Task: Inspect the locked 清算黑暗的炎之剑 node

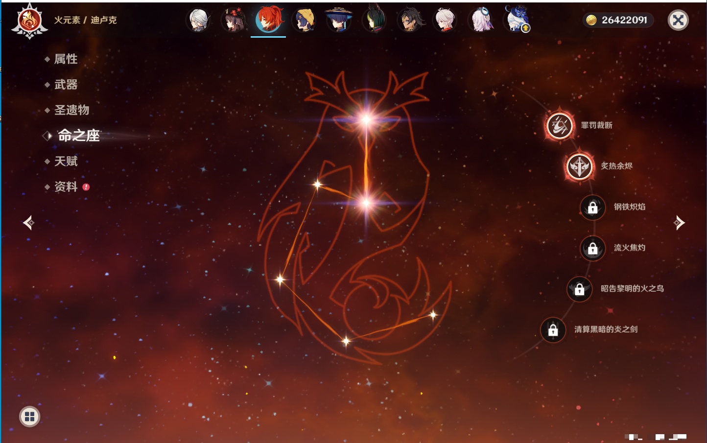Action: click(x=553, y=329)
